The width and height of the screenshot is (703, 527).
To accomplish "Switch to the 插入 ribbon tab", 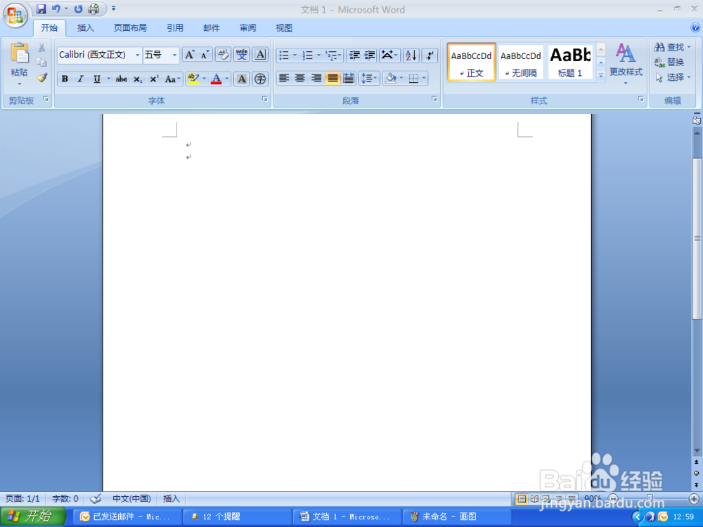I will click(85, 27).
